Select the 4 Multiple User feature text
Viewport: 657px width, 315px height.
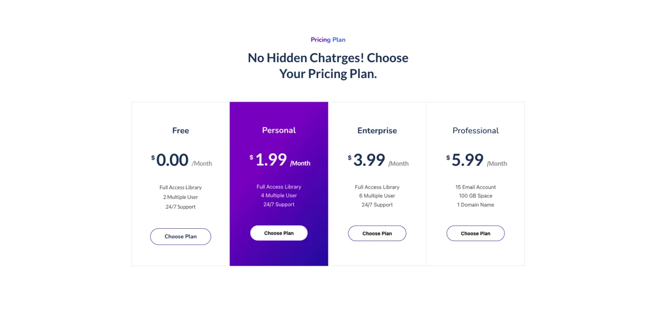tap(279, 195)
